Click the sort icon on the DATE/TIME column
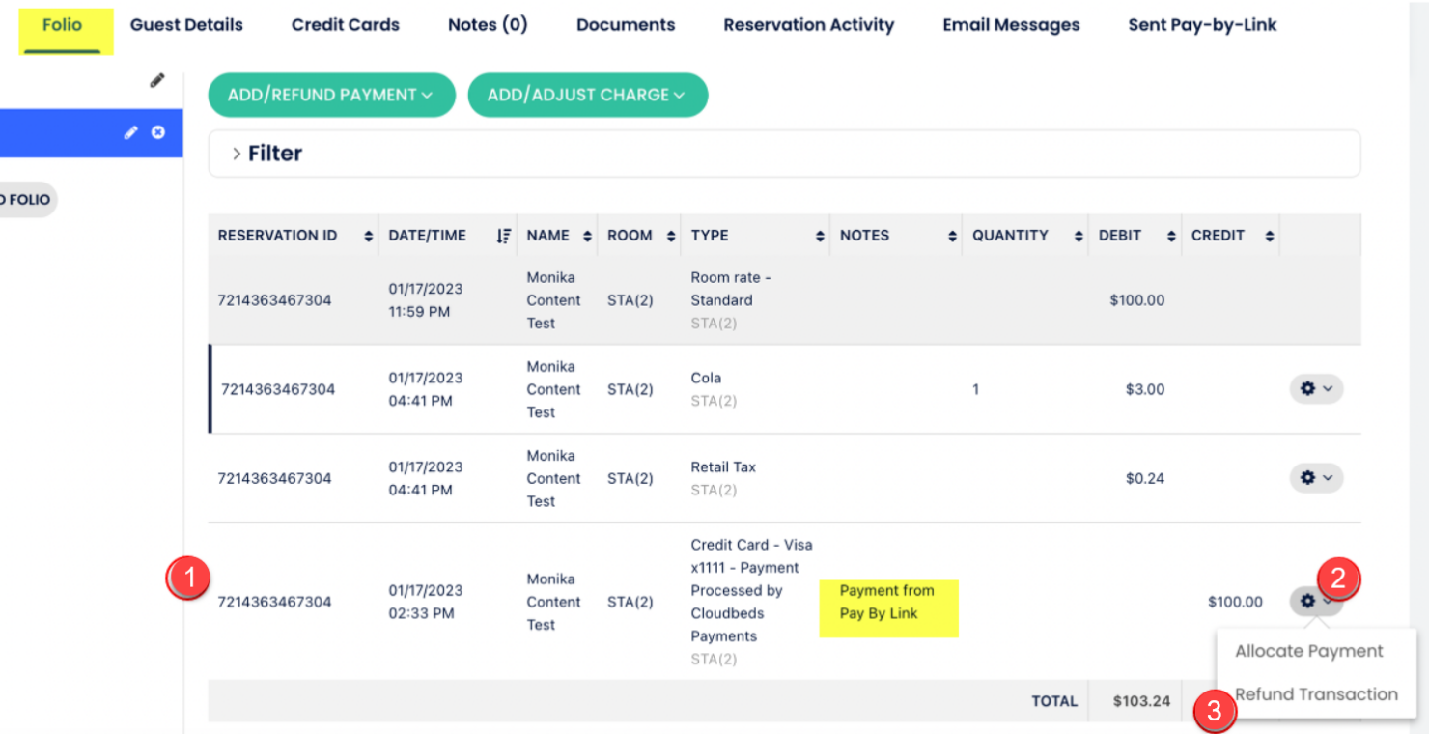 tap(503, 234)
